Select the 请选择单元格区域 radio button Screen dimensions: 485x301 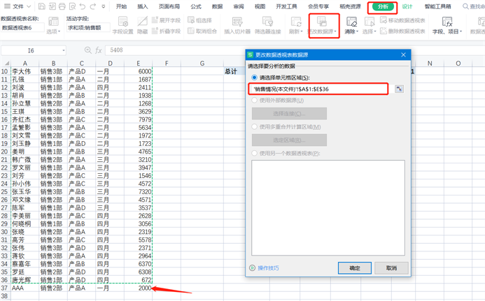tap(255, 78)
